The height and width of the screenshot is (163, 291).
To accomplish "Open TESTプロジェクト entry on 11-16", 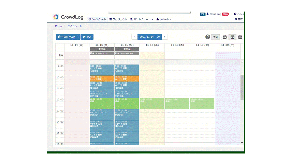I will (x=127, y=94).
